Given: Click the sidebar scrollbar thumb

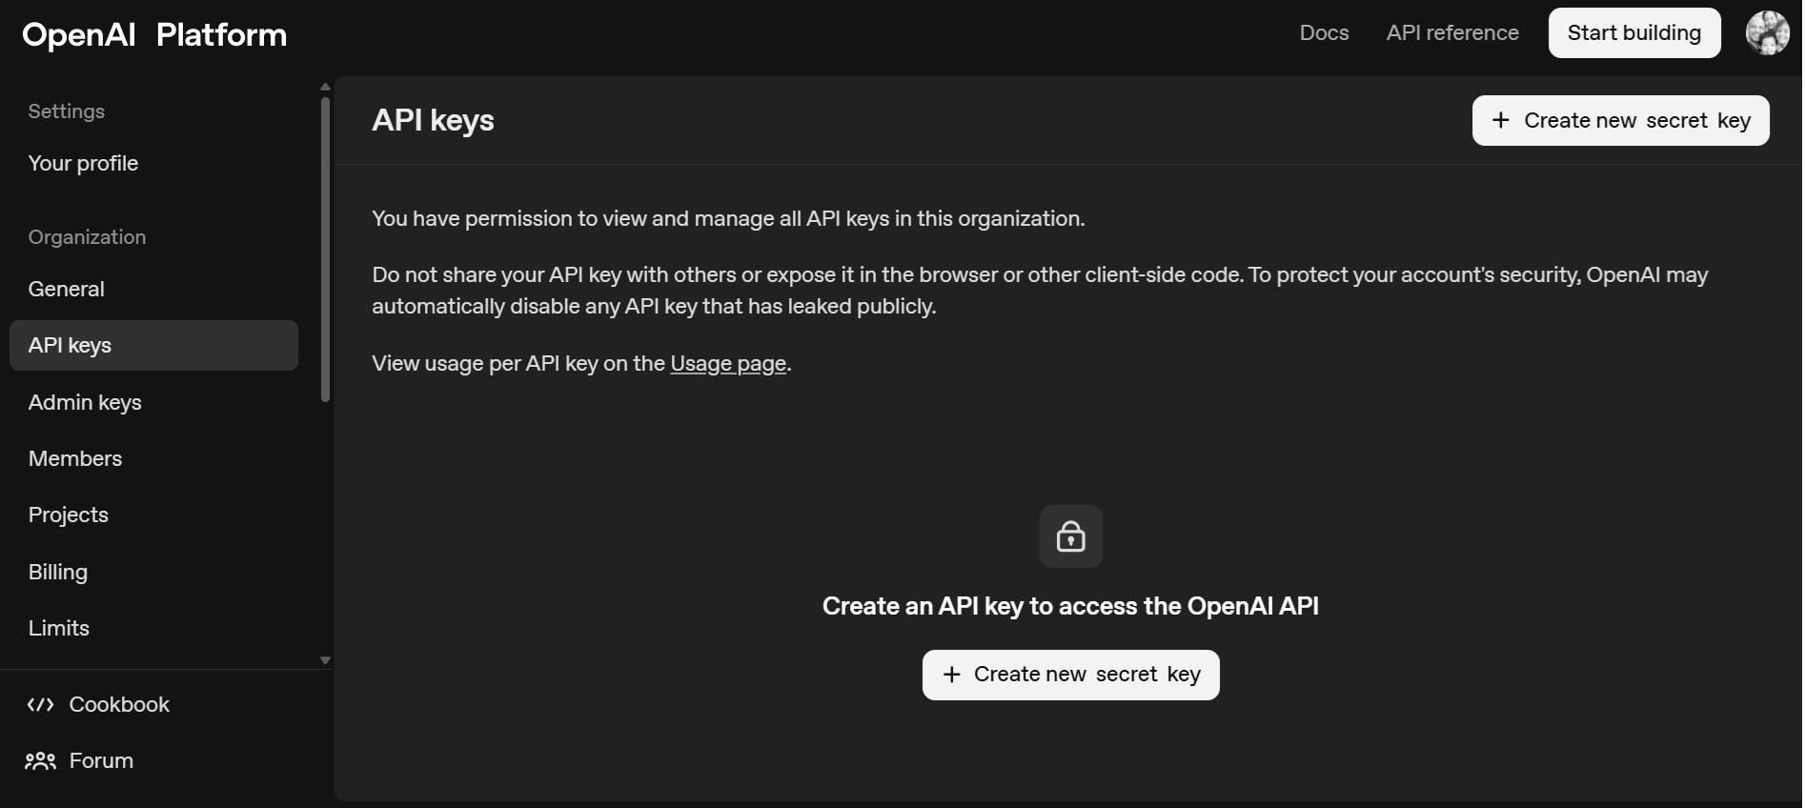Looking at the screenshot, I should click(325, 249).
